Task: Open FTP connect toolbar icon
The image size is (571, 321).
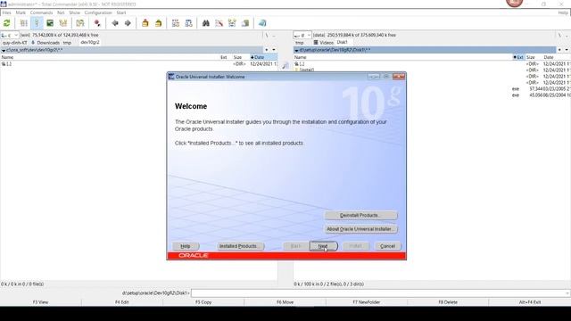Action: [x=176, y=23]
